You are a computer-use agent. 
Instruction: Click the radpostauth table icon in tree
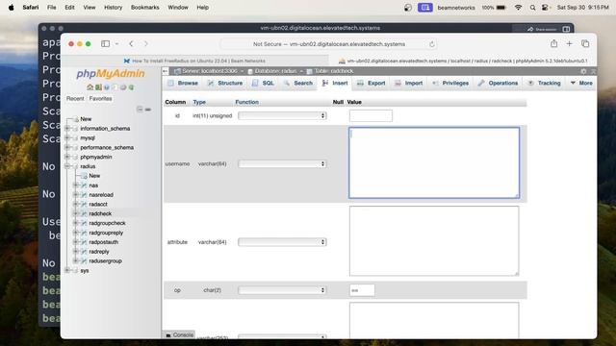84,242
